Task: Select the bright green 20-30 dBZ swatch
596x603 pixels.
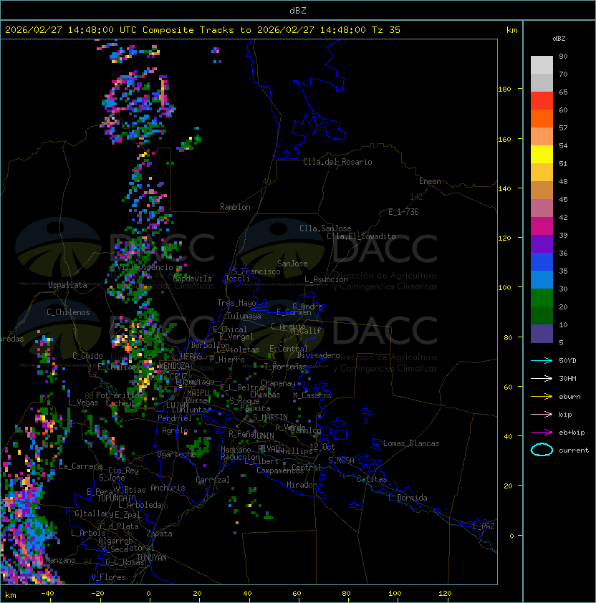Action: tap(542, 298)
